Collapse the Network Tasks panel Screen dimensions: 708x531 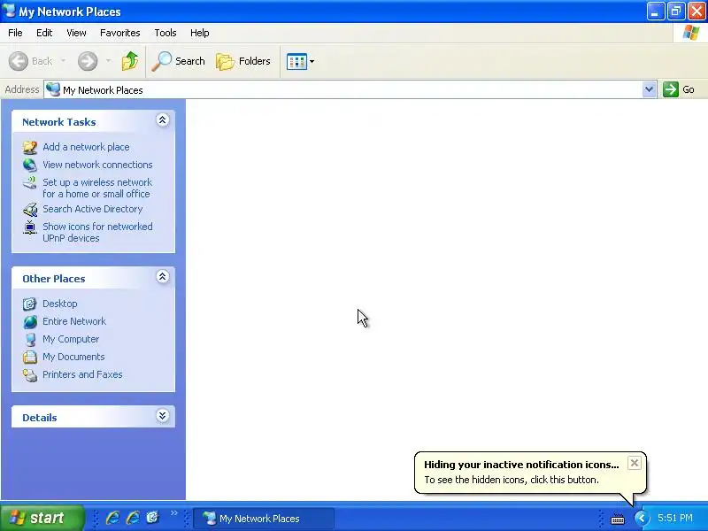tap(163, 120)
